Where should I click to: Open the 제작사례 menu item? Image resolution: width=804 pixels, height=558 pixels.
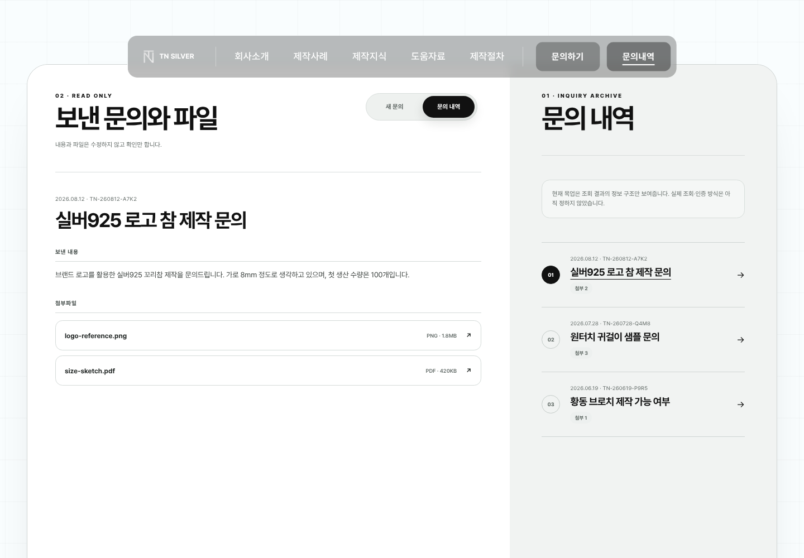(x=310, y=56)
